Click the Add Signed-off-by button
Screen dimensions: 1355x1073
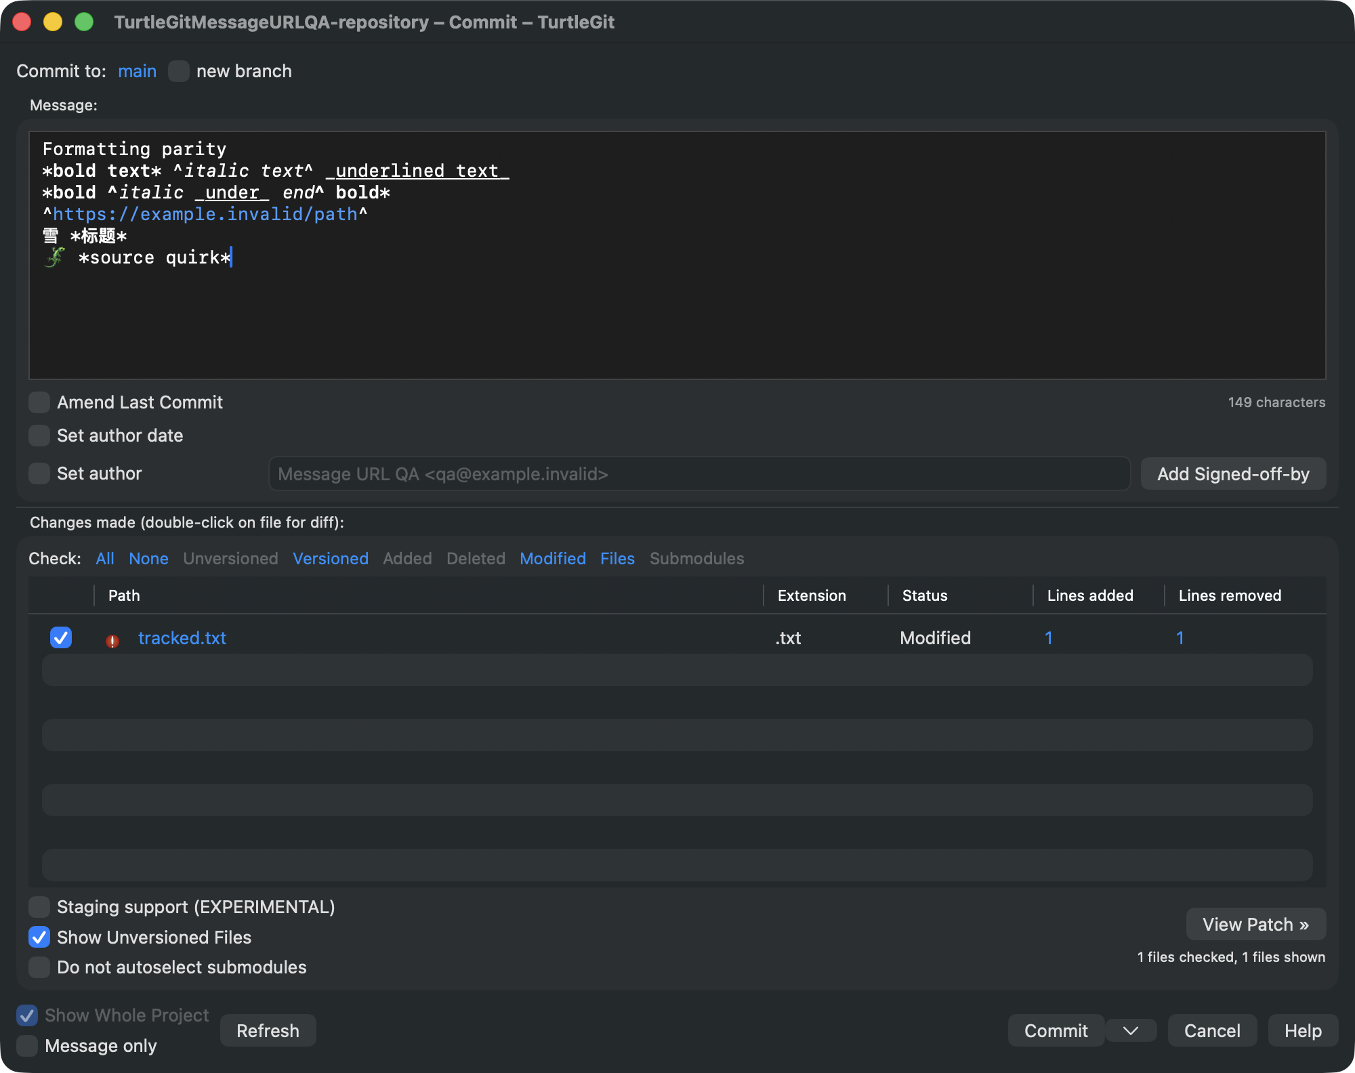click(1233, 474)
